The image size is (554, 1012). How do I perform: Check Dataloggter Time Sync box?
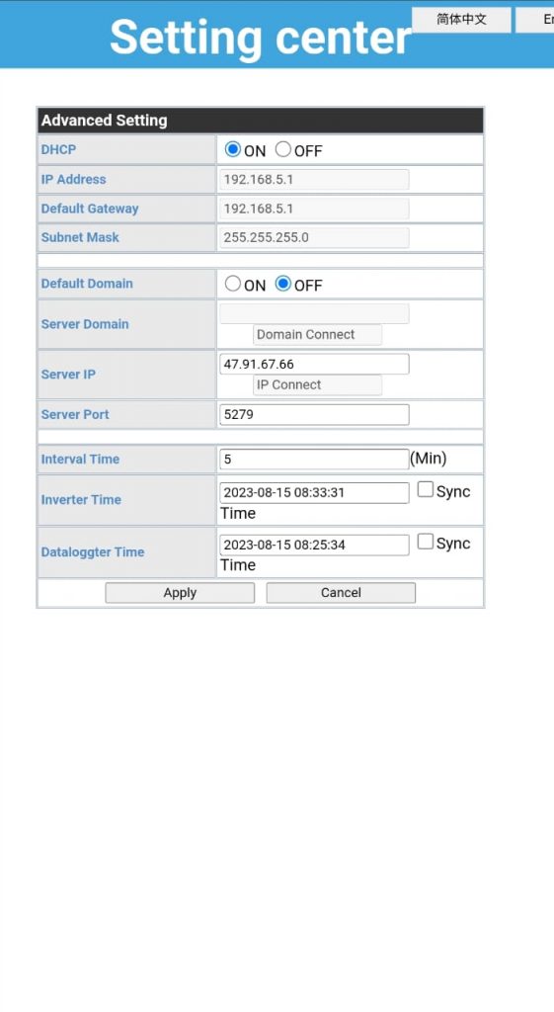(425, 541)
